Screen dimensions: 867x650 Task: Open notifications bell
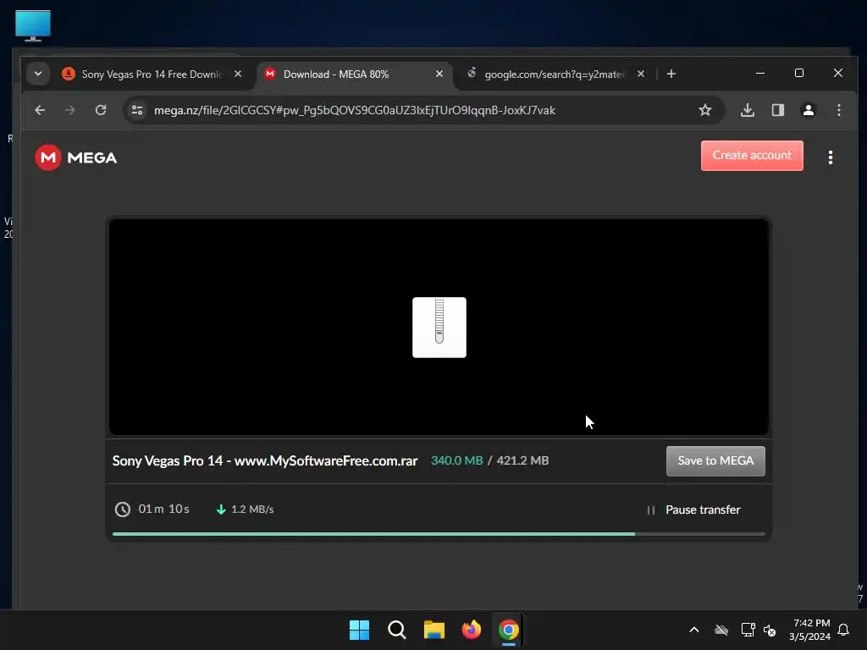(844, 630)
